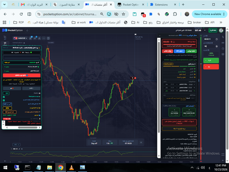Click the right gray button in bot panel
The image size is (229, 172).
tap(31, 89)
